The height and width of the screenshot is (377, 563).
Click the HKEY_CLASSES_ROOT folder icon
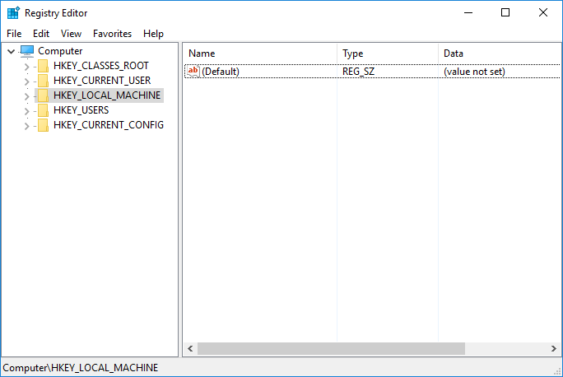click(x=43, y=66)
